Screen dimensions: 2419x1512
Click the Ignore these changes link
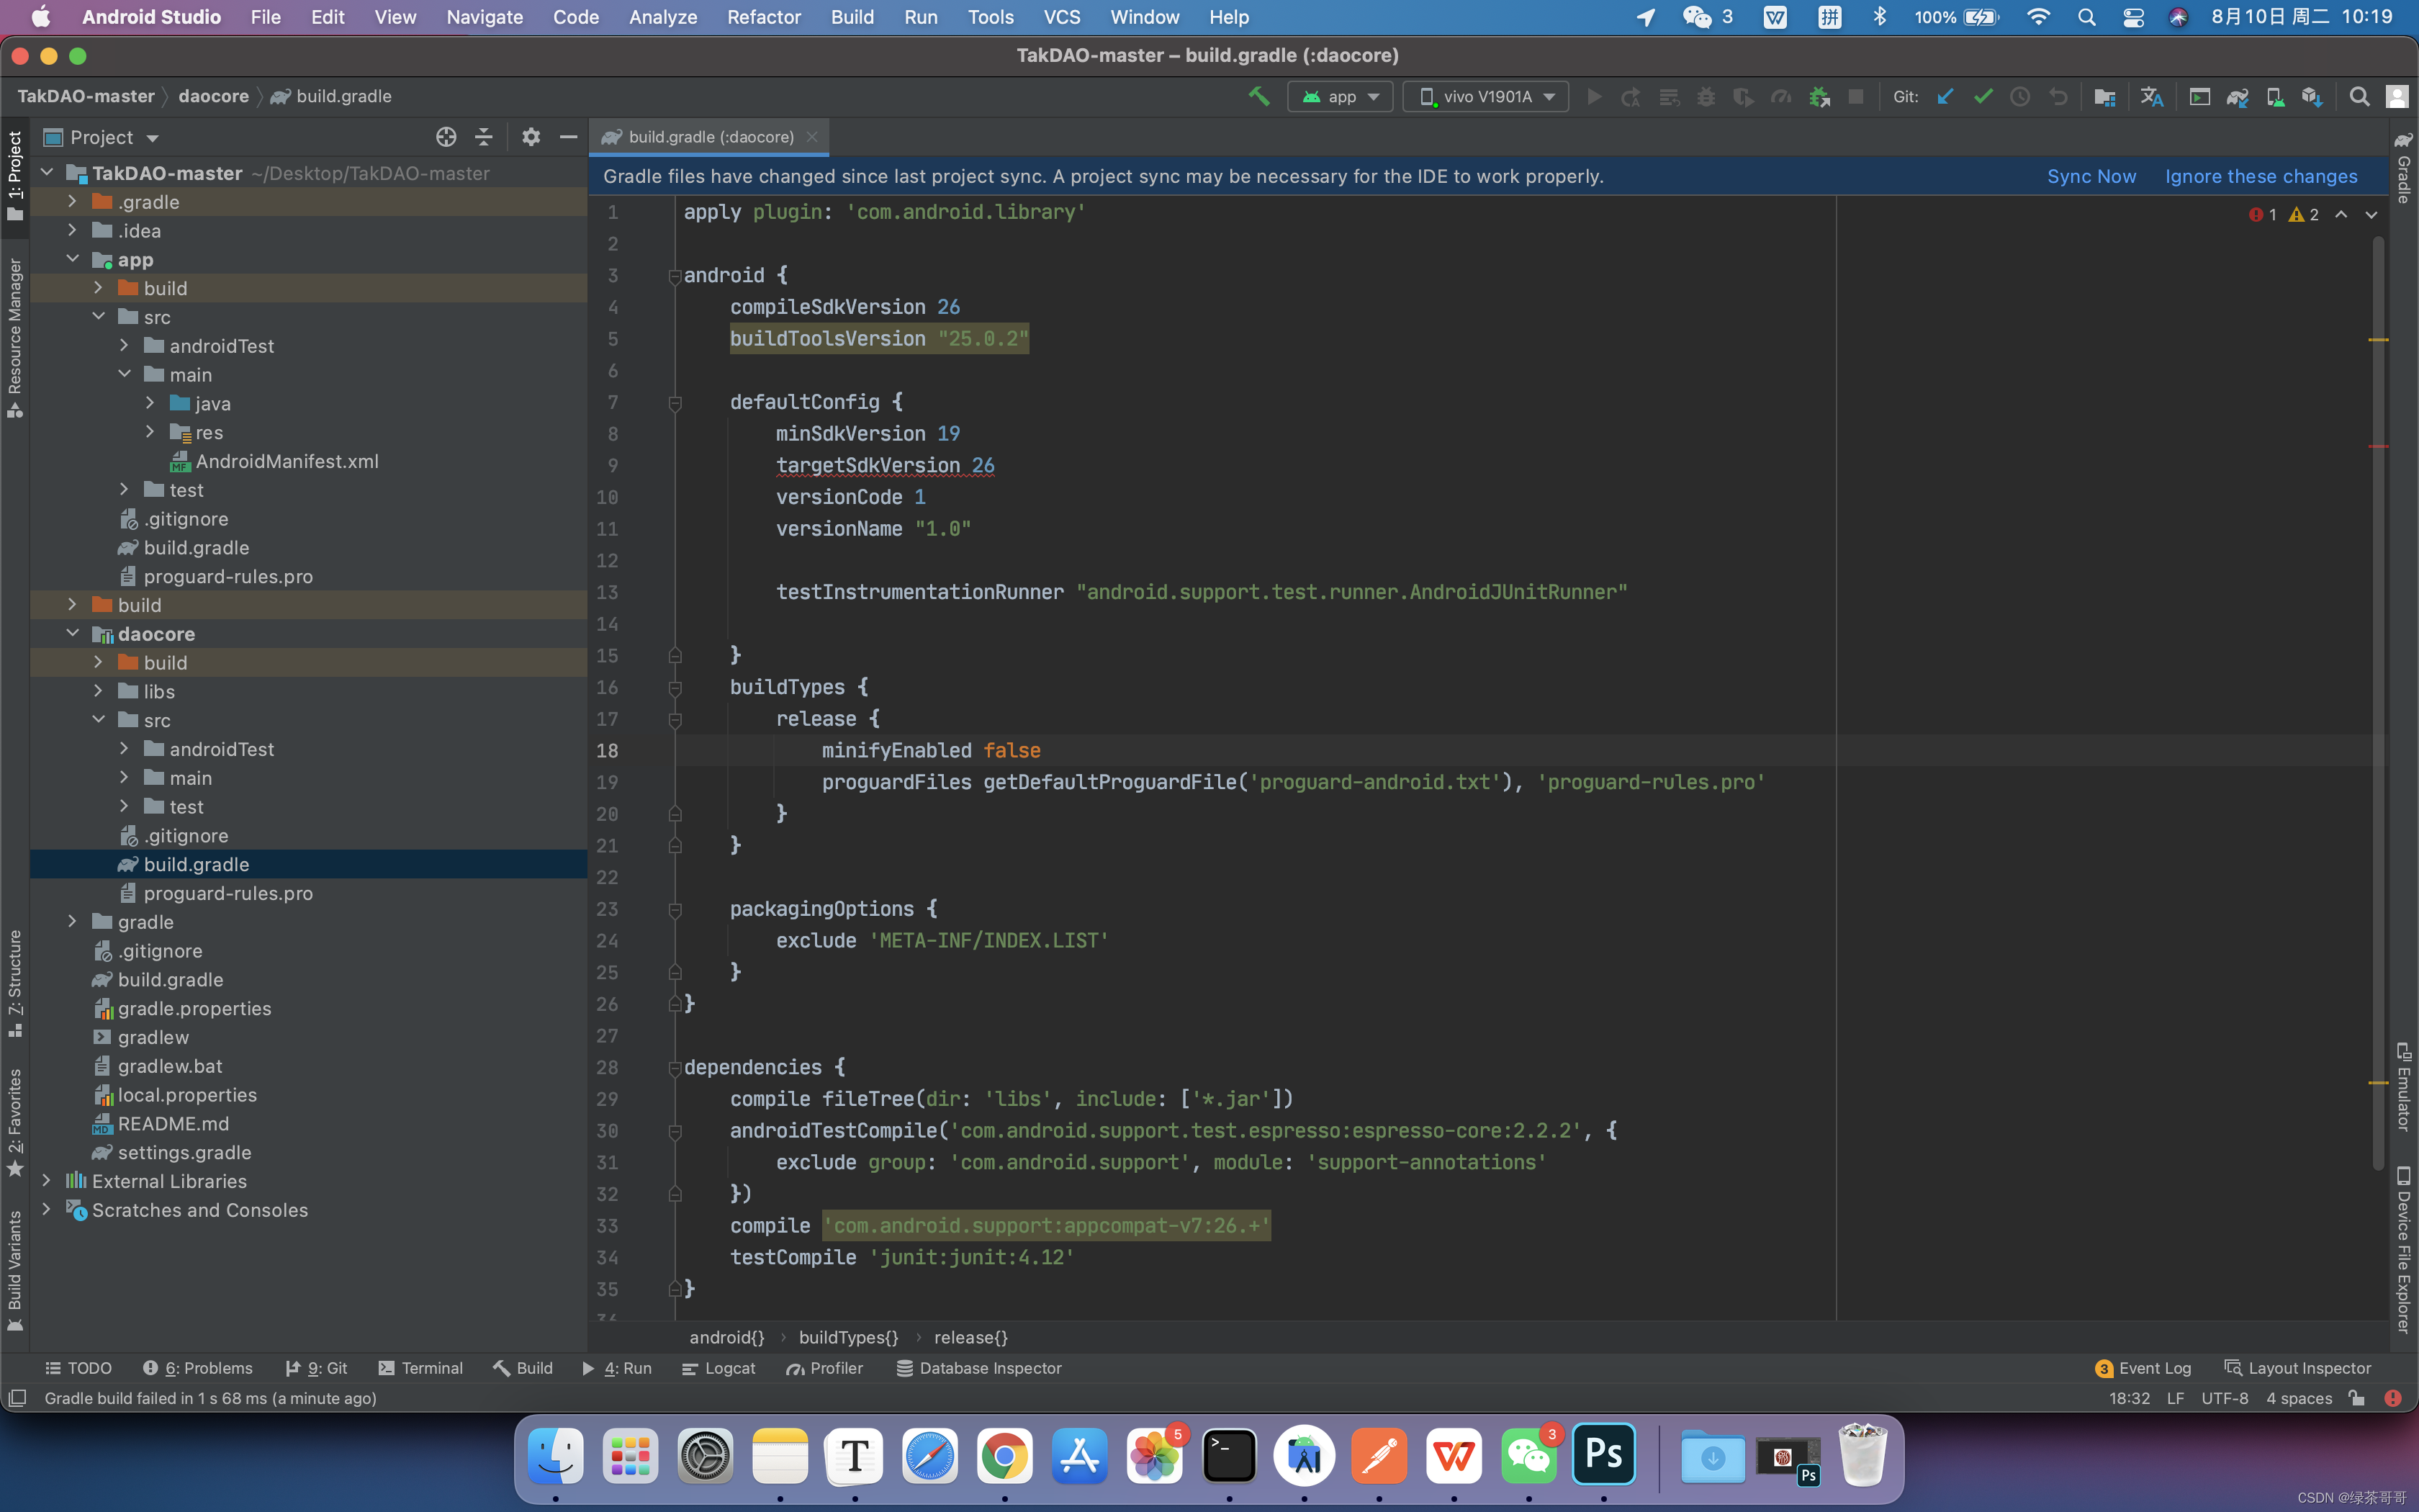point(2261,176)
